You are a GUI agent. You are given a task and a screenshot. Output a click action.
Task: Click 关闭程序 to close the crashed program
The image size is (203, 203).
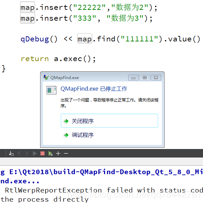pyautogui.click(x=109, y=121)
